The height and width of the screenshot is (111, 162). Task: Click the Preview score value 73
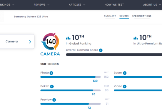coord(89,108)
